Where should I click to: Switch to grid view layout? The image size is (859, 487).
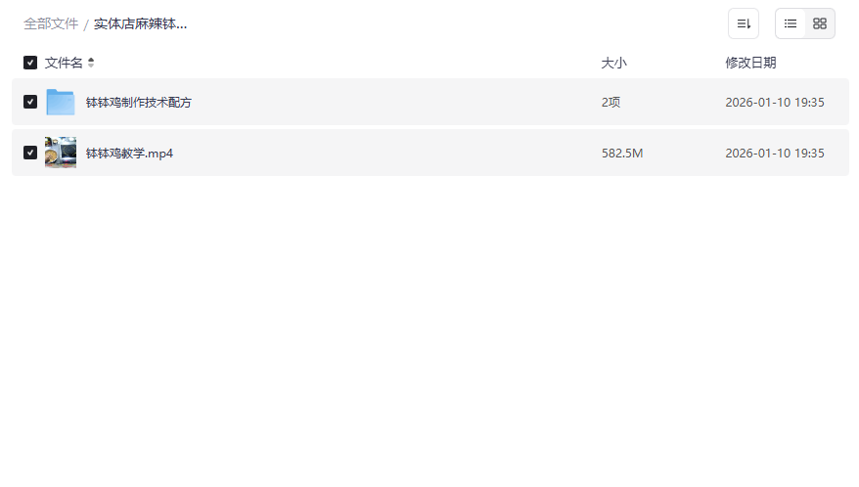(x=820, y=23)
